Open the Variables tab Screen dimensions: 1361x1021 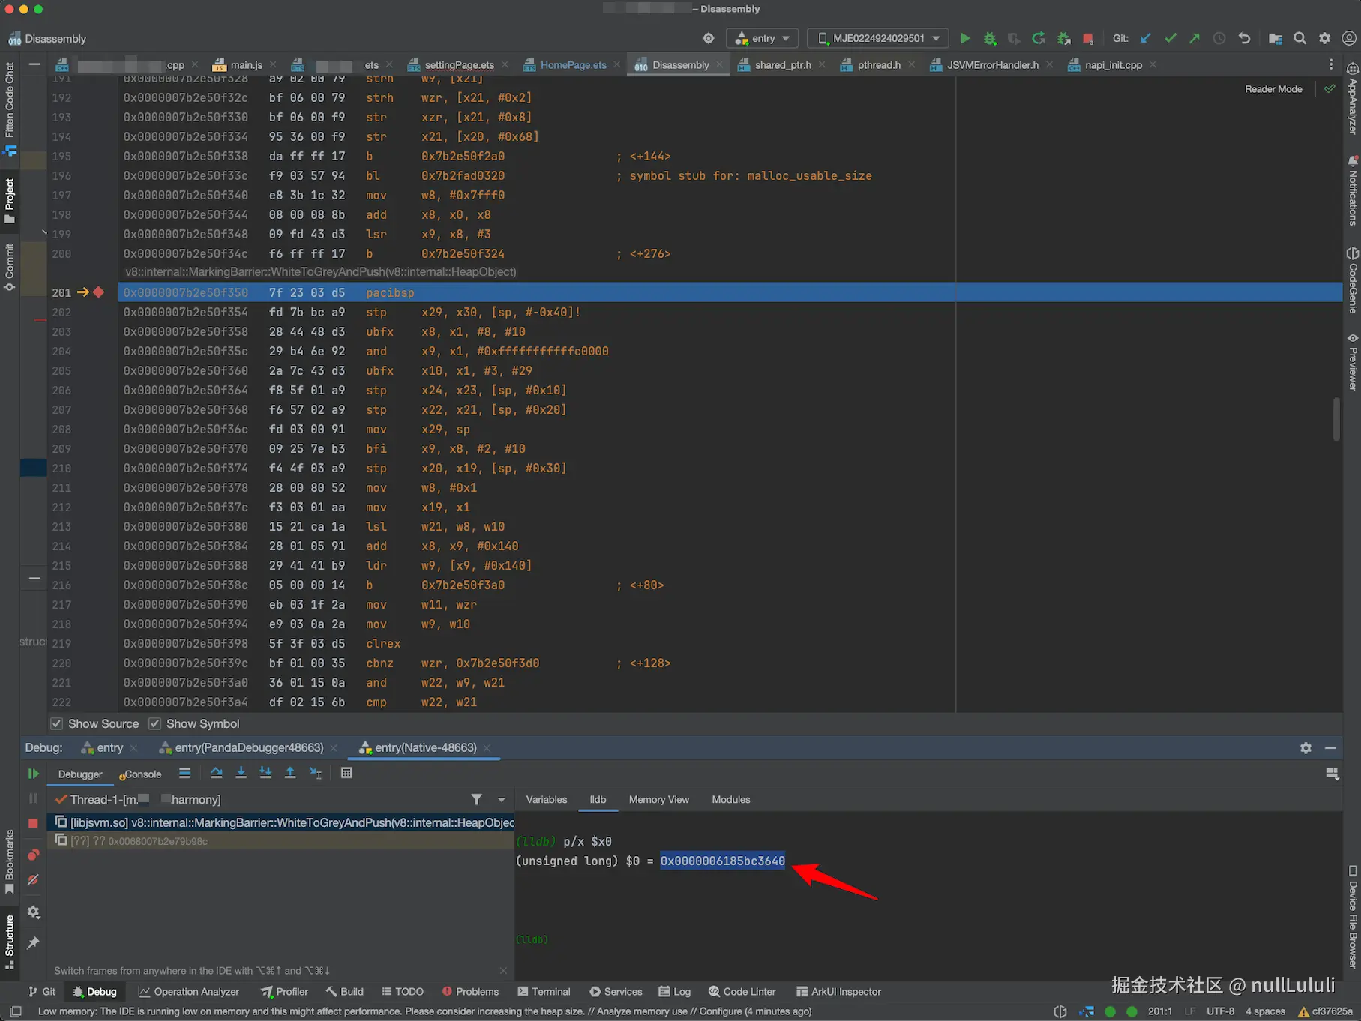547,800
